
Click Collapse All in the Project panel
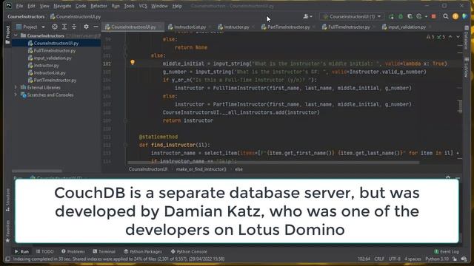(74, 27)
